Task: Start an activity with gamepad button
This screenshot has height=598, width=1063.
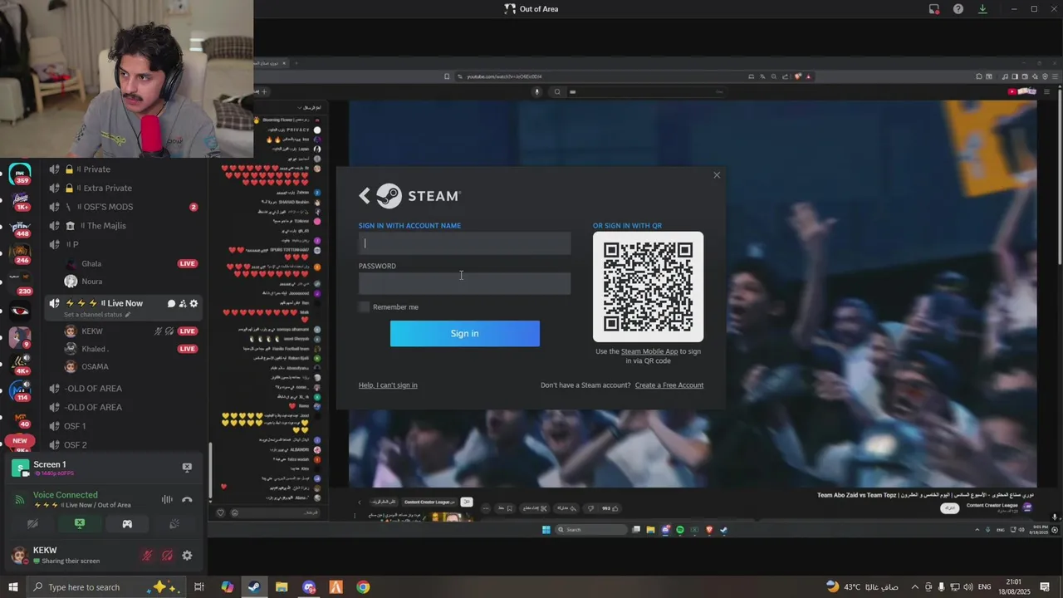Action: coord(127,524)
